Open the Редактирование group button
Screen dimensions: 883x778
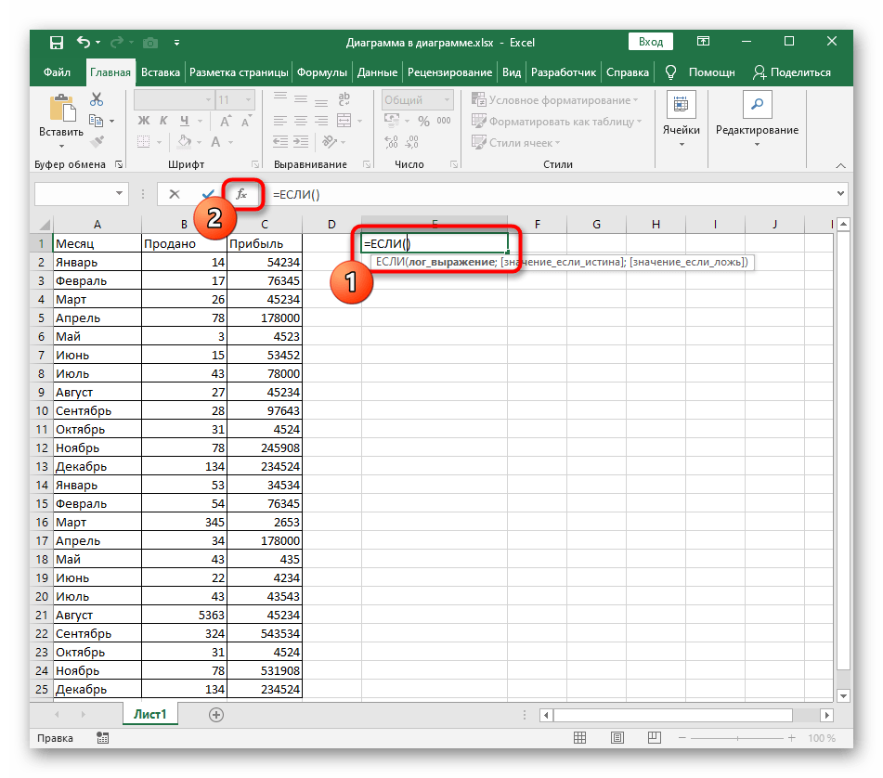pos(757,120)
